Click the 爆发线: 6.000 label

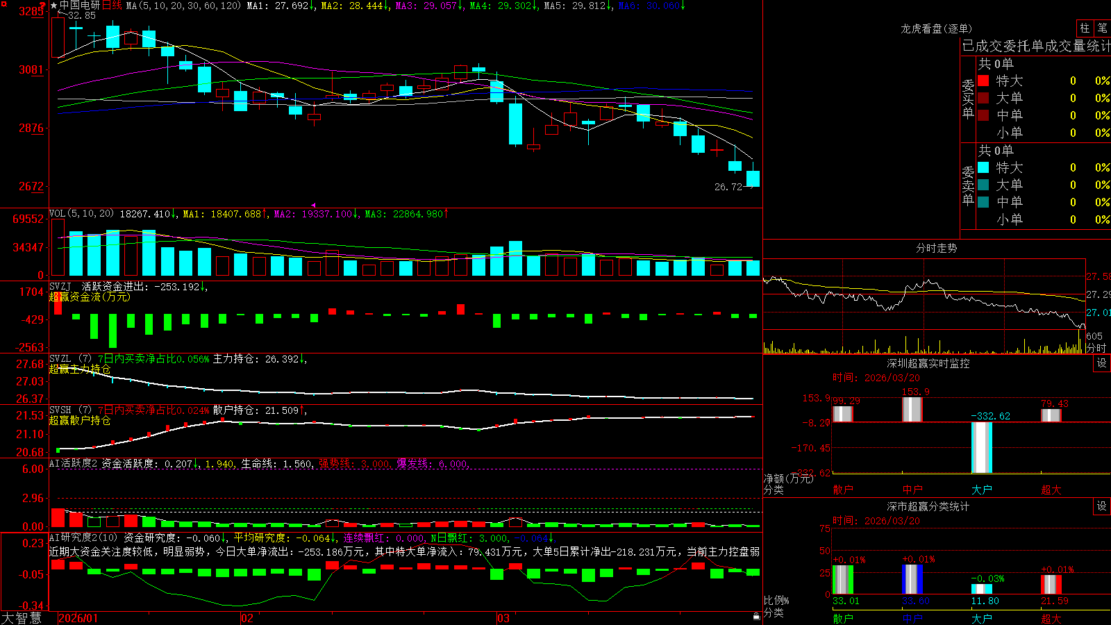click(x=433, y=463)
